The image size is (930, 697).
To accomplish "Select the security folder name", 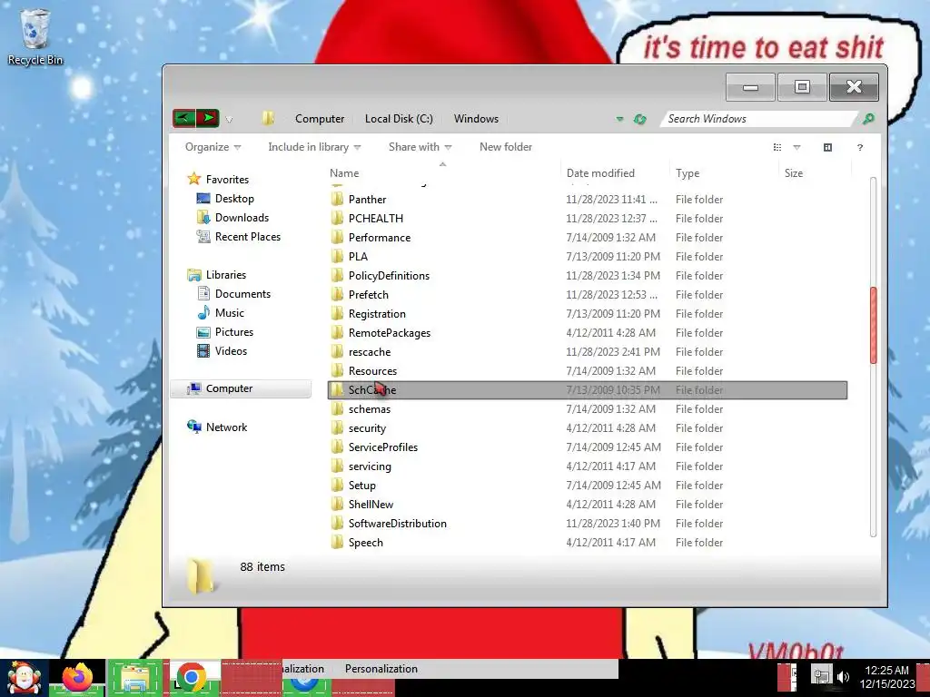I will [367, 428].
